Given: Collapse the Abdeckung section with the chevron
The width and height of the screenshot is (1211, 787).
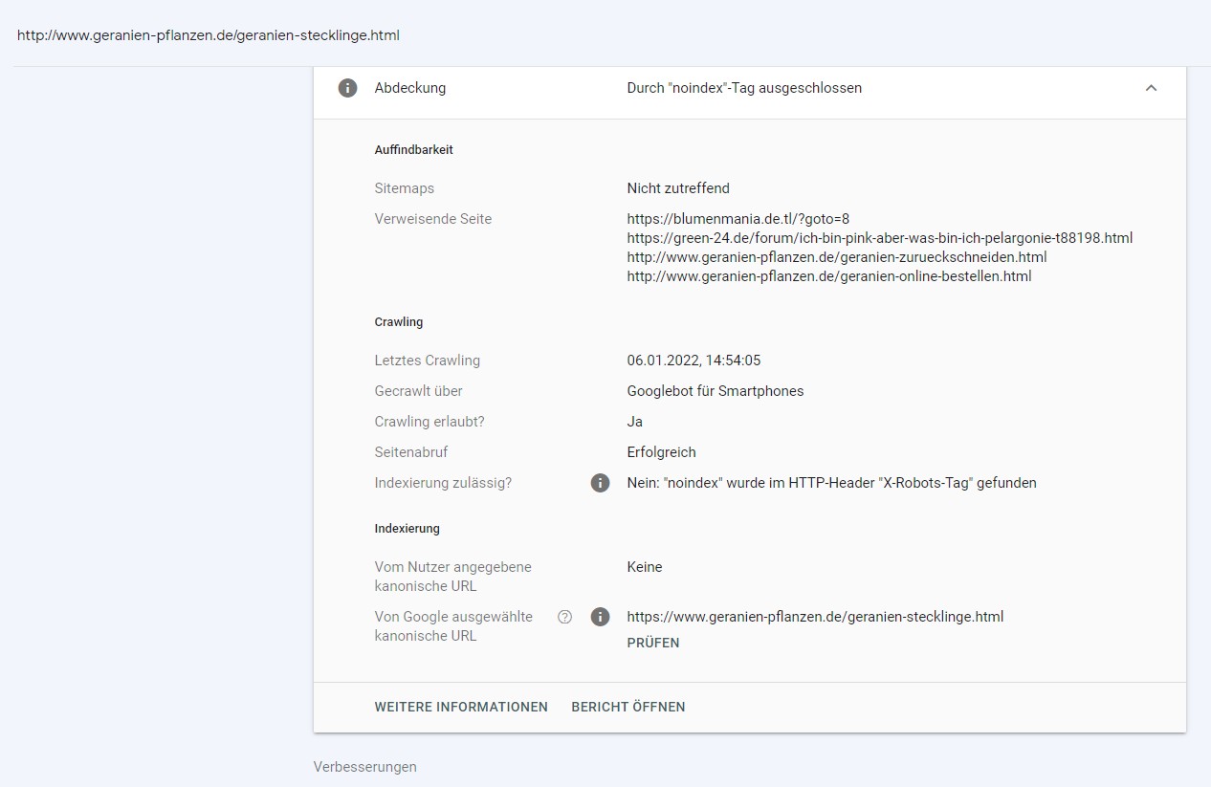Looking at the screenshot, I should tap(1151, 88).
